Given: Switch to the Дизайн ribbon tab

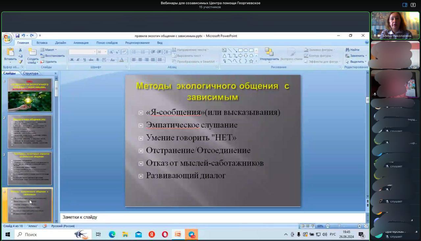Looking at the screenshot, I should point(61,43).
